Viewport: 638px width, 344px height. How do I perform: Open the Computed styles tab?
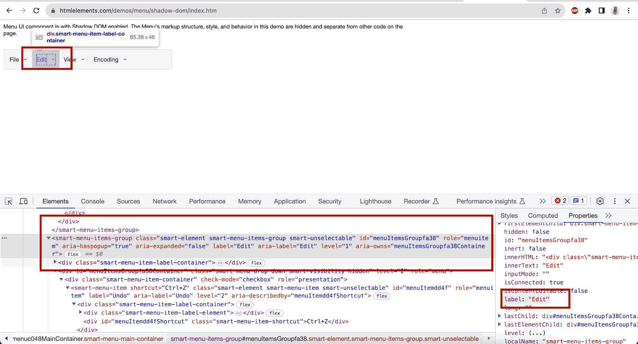coord(543,216)
